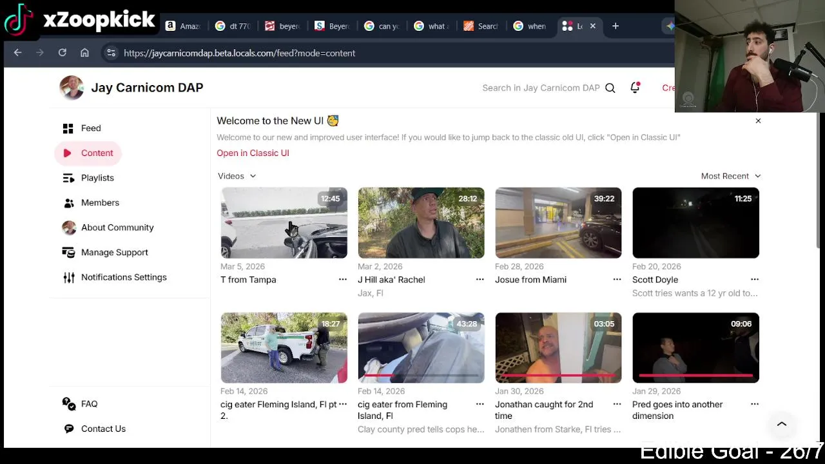Screen dimensions: 825x464
Task: Click Open in Classic UI link
Action: [253, 153]
